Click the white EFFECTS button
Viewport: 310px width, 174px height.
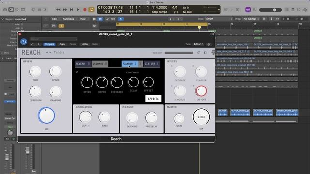pyautogui.click(x=154, y=99)
